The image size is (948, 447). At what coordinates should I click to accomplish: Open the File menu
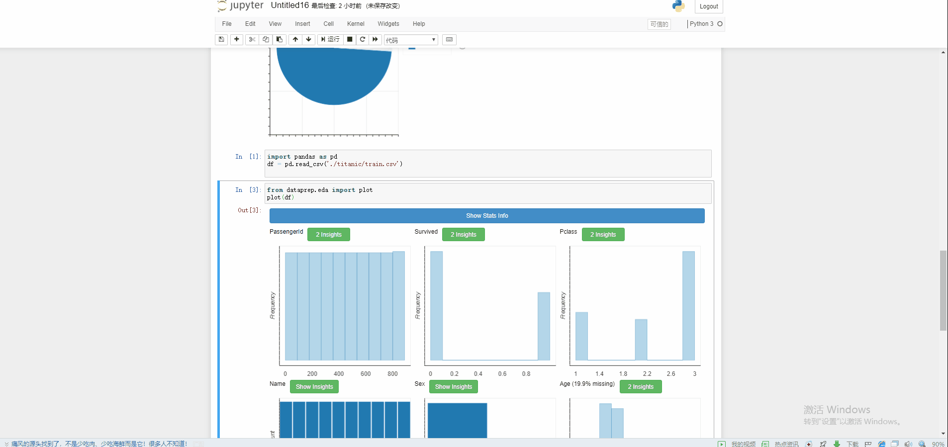[227, 24]
